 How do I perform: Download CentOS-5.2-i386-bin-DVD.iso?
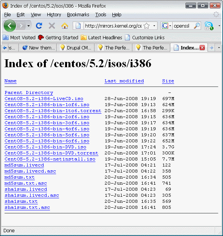click(45, 147)
